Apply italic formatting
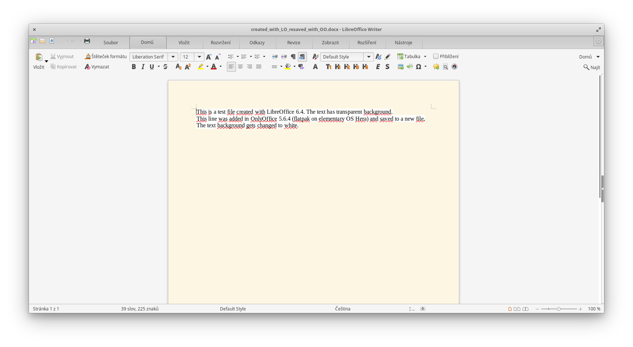633x347 pixels. (x=143, y=67)
